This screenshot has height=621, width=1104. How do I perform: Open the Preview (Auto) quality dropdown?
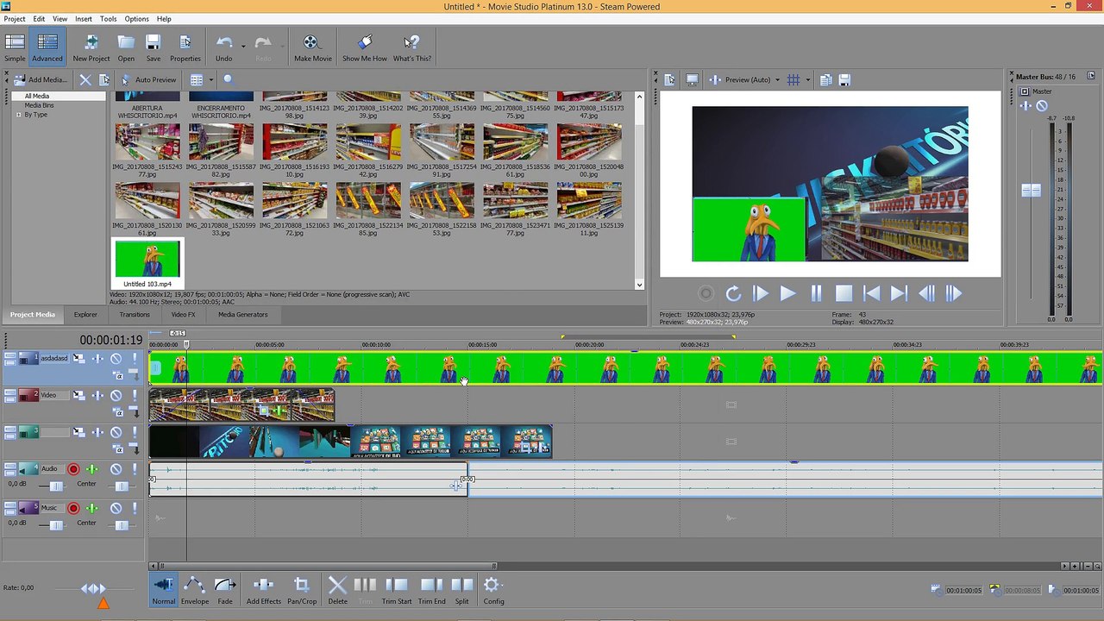pyautogui.click(x=777, y=79)
